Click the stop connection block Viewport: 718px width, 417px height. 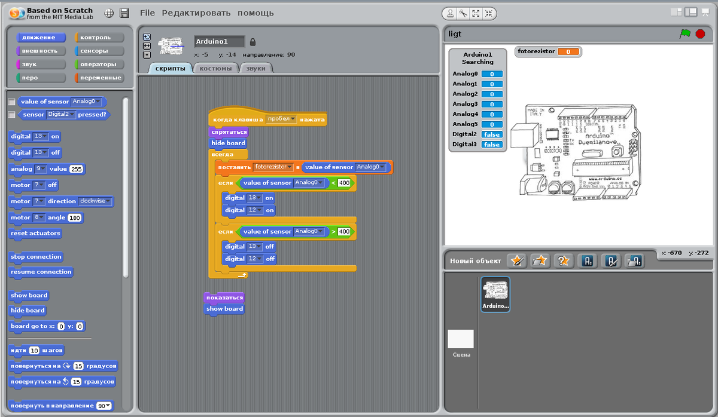[36, 257]
